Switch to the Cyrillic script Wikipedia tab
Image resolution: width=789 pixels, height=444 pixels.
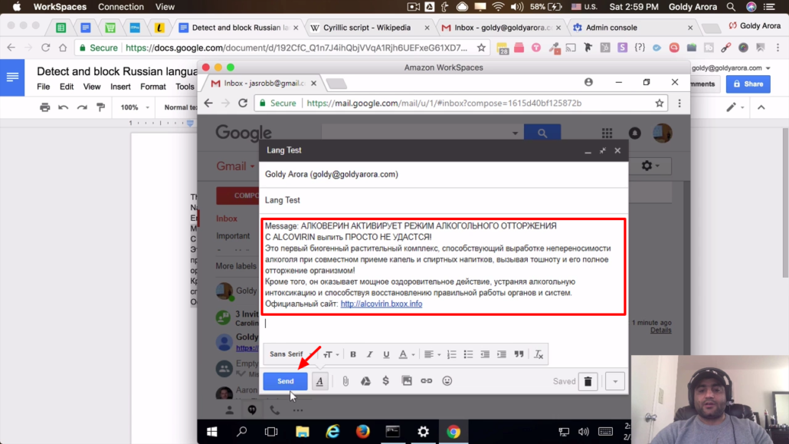368,28
